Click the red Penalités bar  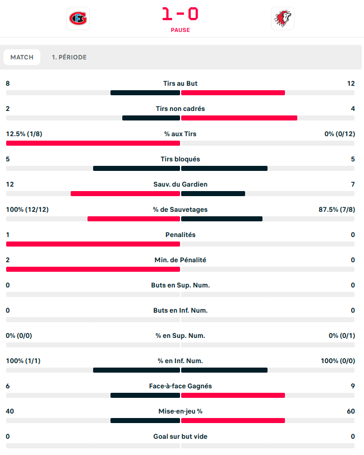(93, 244)
